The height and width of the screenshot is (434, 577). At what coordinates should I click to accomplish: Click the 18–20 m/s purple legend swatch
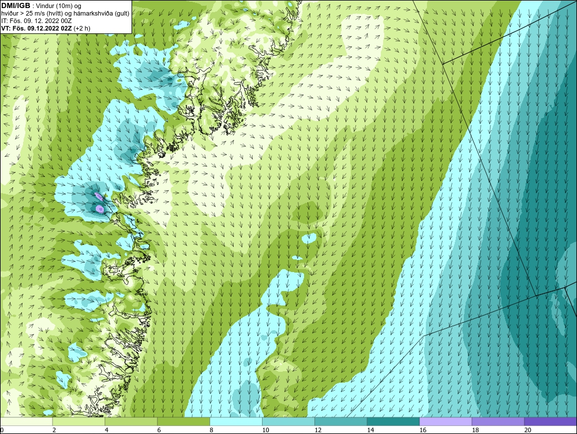499,421
